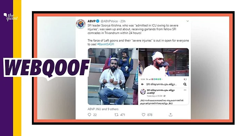Click the blue verified badge
The image size is (242, 136).
pos(98,21)
